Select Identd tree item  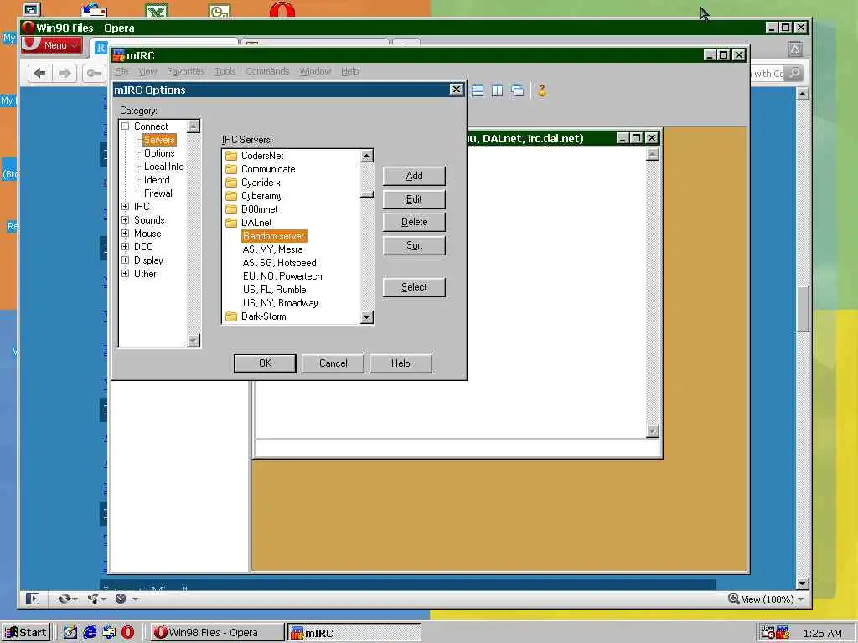(157, 180)
